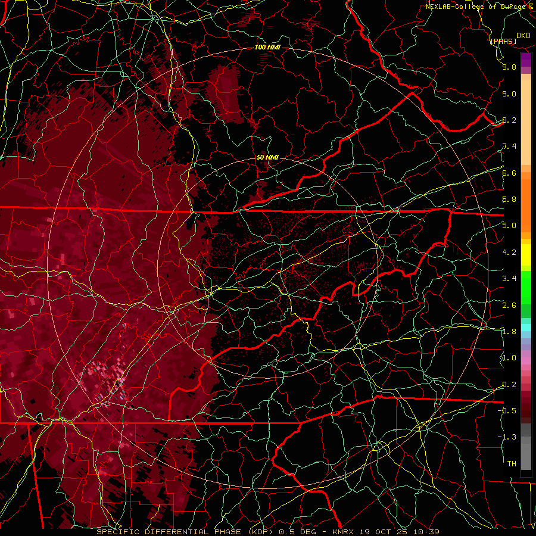
Task: Click the 50 NMI range ring label
Action: click(267, 157)
